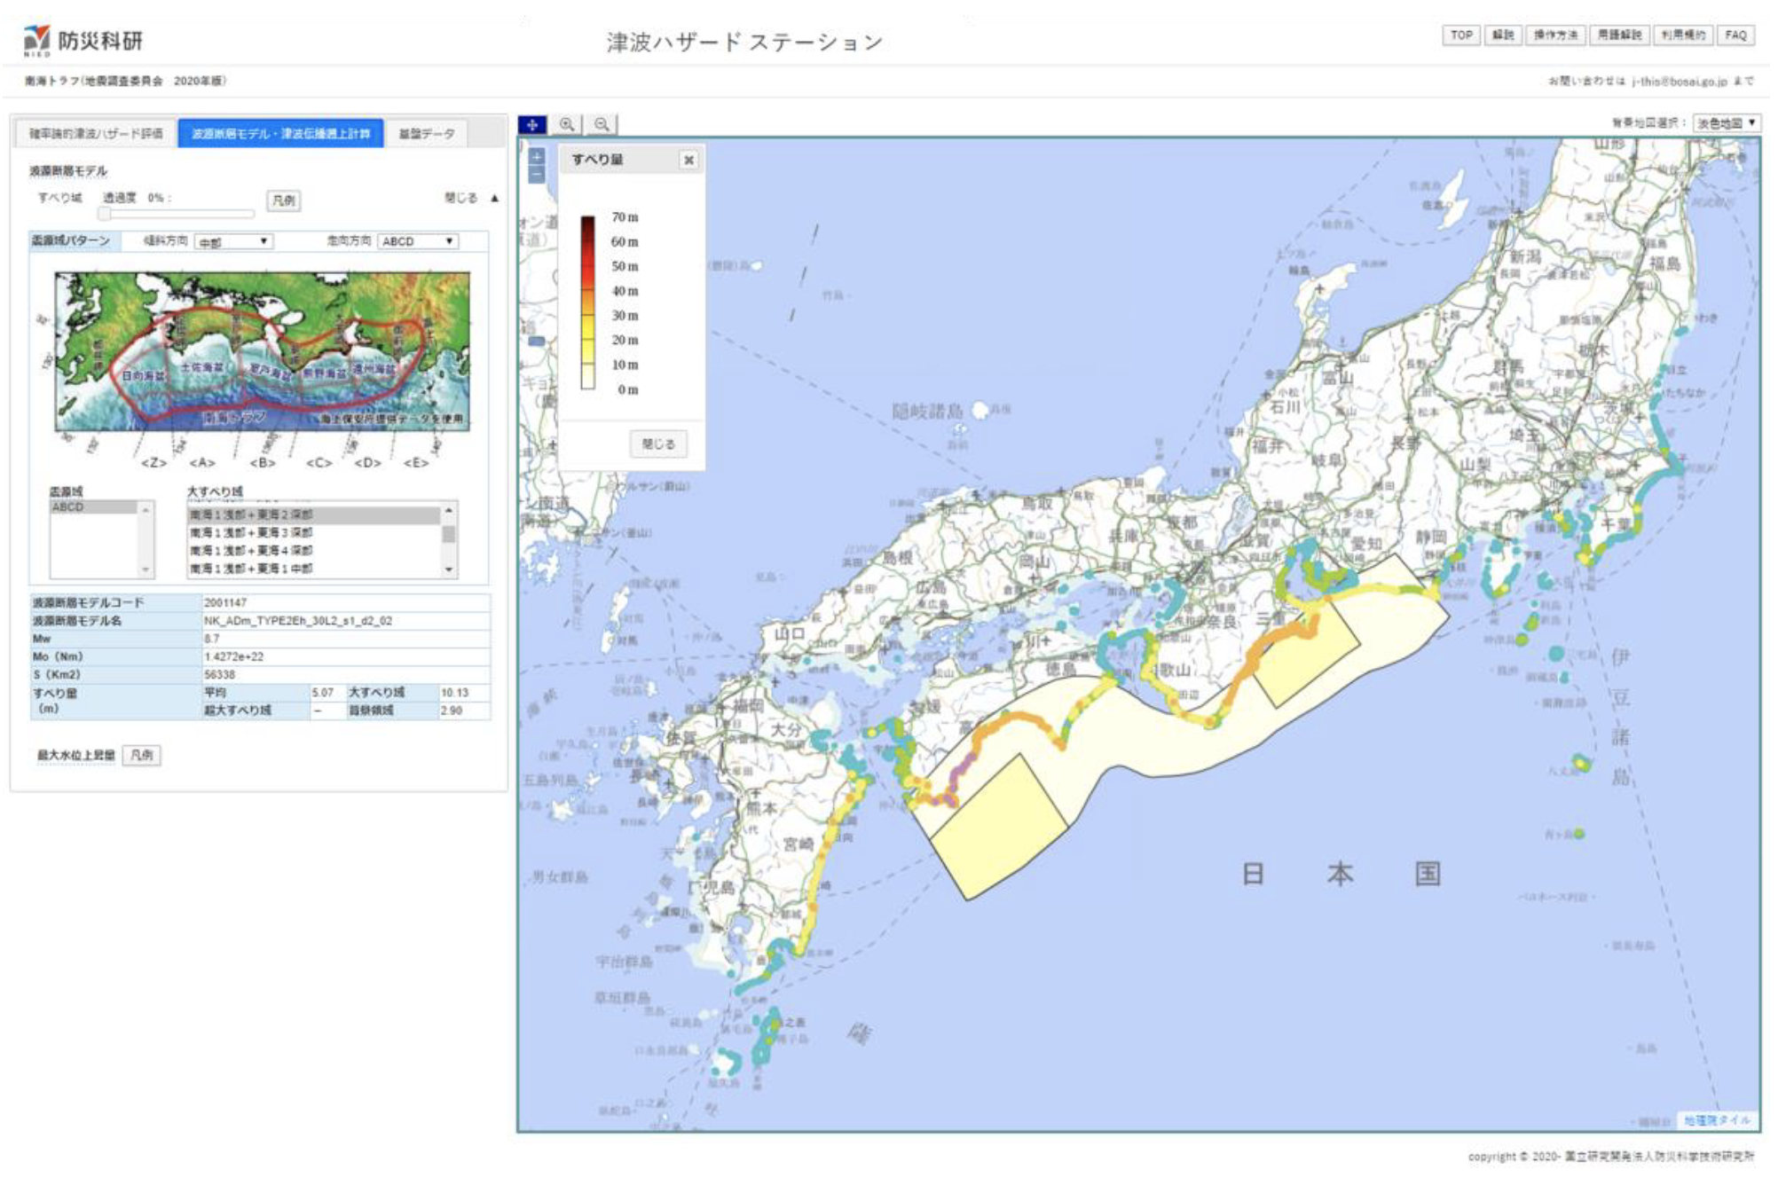Select 南海1浅部+東海3深部 in the list
Viewport: 1778px width, 1178px height.
pos(251,532)
